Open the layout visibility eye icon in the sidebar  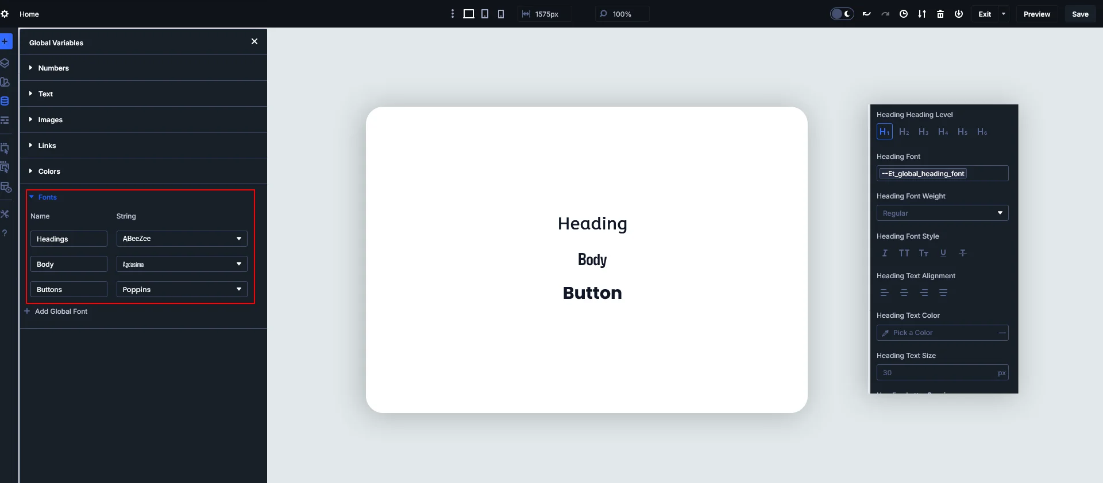[5, 187]
